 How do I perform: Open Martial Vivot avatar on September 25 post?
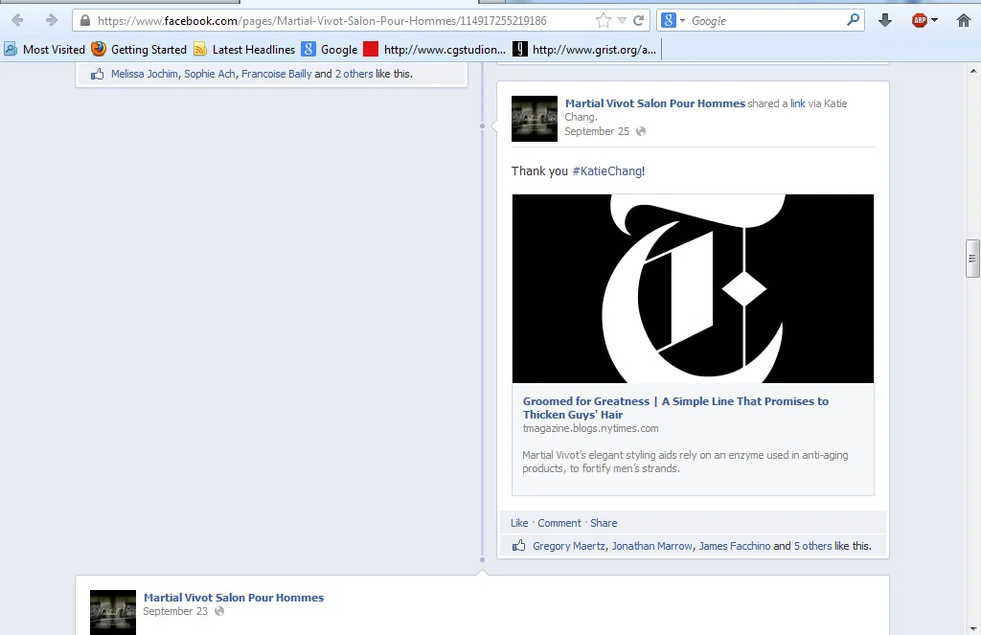pos(535,118)
